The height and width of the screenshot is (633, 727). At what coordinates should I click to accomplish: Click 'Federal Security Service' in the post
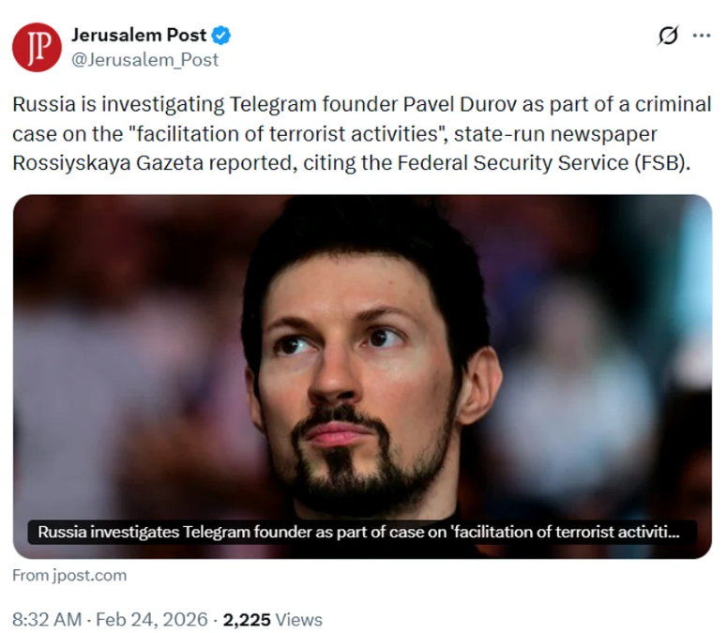point(512,163)
